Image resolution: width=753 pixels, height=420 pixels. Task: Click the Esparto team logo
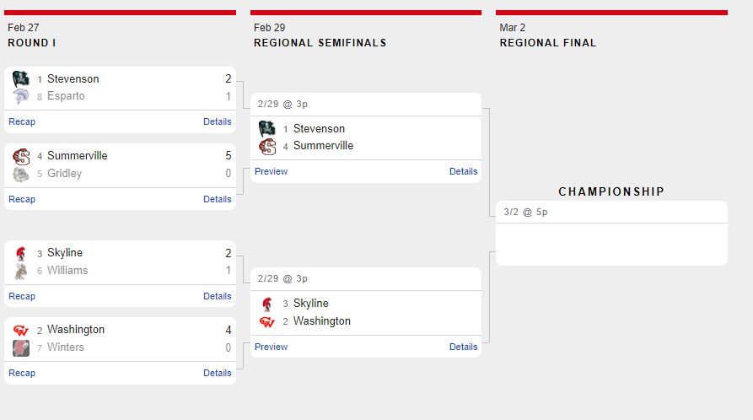(21, 97)
